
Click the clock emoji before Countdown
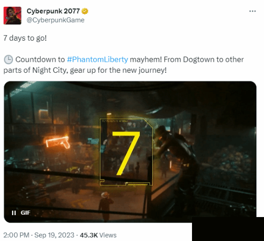point(8,60)
